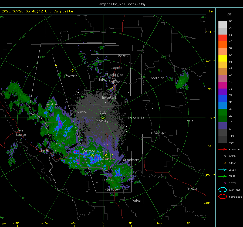243x227 pixels.
Task: Select the bright green 30-20 dBZ swatch
Action: tap(222, 112)
